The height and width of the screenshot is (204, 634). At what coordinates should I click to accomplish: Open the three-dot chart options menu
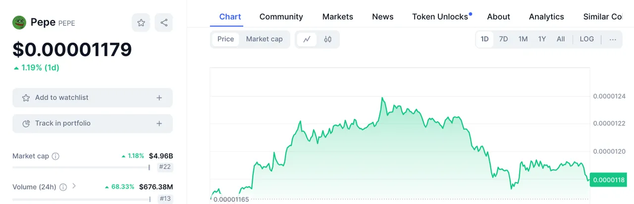pos(613,39)
